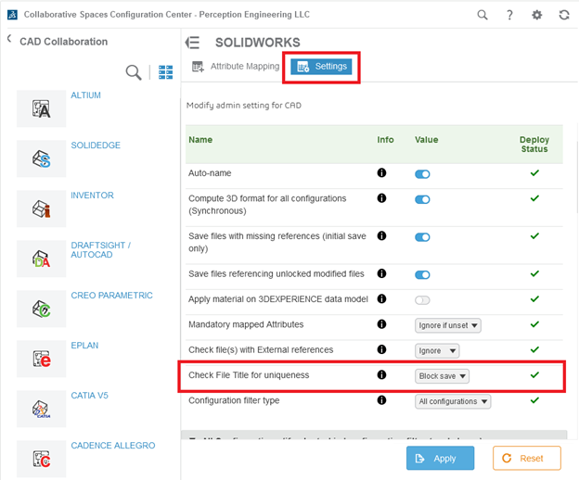Click the Value column header
The height and width of the screenshot is (480, 579).
tap(427, 140)
